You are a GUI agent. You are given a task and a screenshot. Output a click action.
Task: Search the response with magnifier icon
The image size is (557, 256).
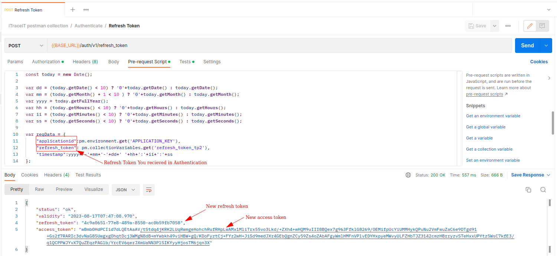pyautogui.click(x=543, y=190)
